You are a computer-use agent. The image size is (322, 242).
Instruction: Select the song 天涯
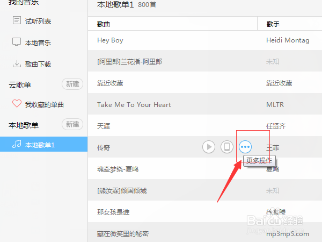(x=205, y=126)
